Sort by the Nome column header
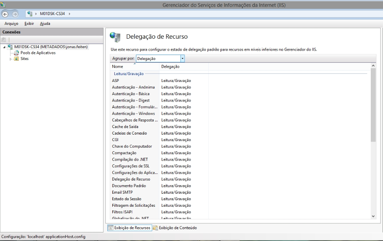This screenshot has height=241, width=383. (x=135, y=66)
